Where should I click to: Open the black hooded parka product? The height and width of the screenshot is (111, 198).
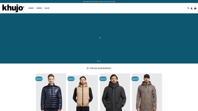115,92
